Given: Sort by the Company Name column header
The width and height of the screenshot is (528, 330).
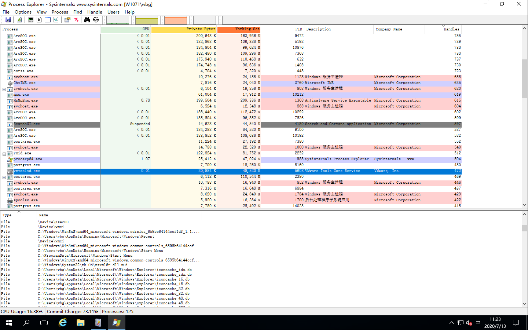Looking at the screenshot, I should pos(399,29).
